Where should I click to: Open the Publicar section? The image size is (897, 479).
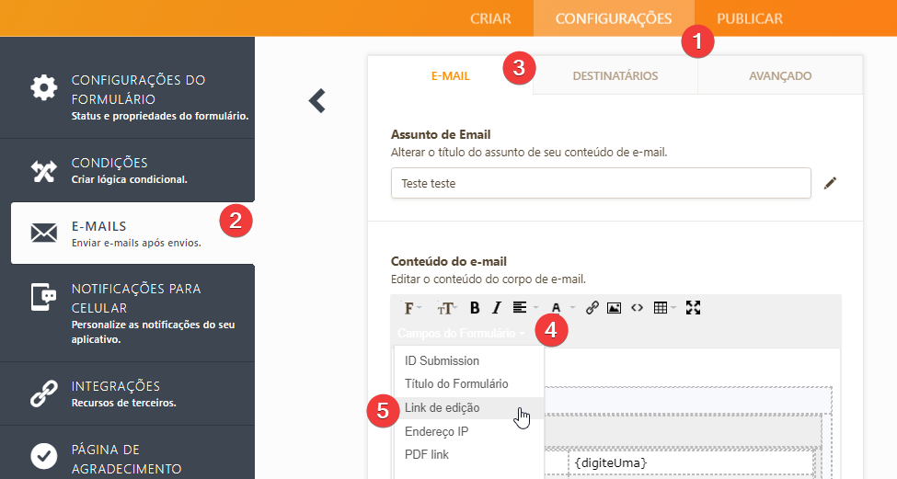749,18
